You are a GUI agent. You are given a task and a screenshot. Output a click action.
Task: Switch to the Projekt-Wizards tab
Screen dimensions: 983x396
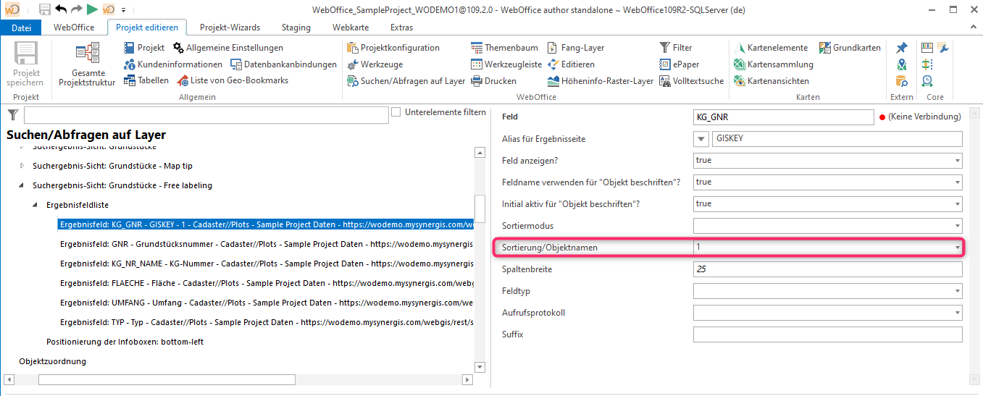tap(230, 28)
